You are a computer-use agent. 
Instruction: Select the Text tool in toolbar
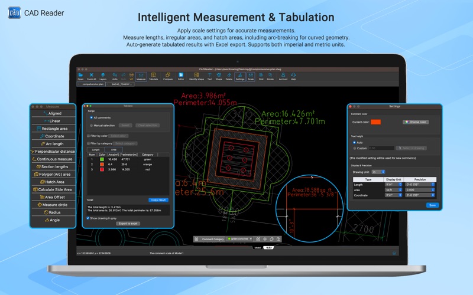click(210, 76)
